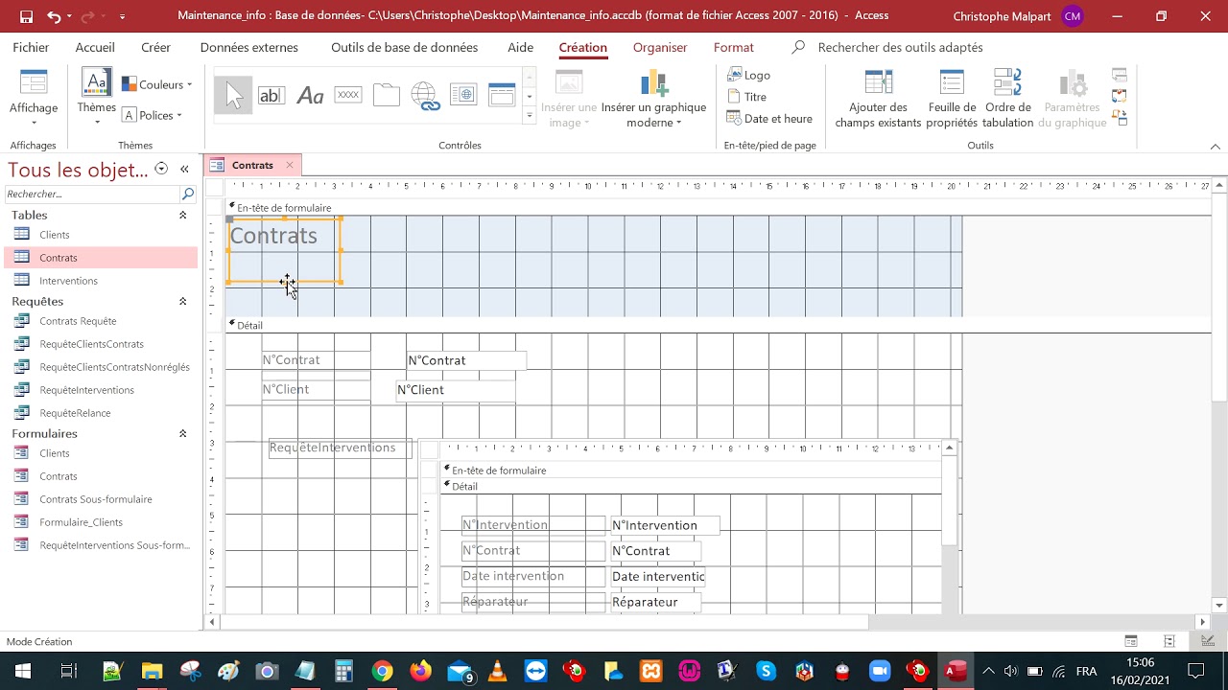Close the Contrats form tab
Viewport: 1228px width, 690px height.
click(x=290, y=165)
